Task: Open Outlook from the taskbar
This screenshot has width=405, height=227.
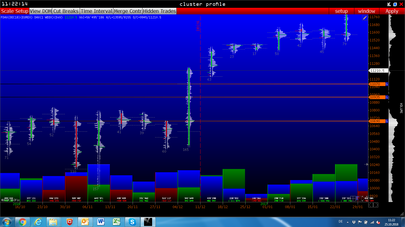Action: (x=85, y=222)
